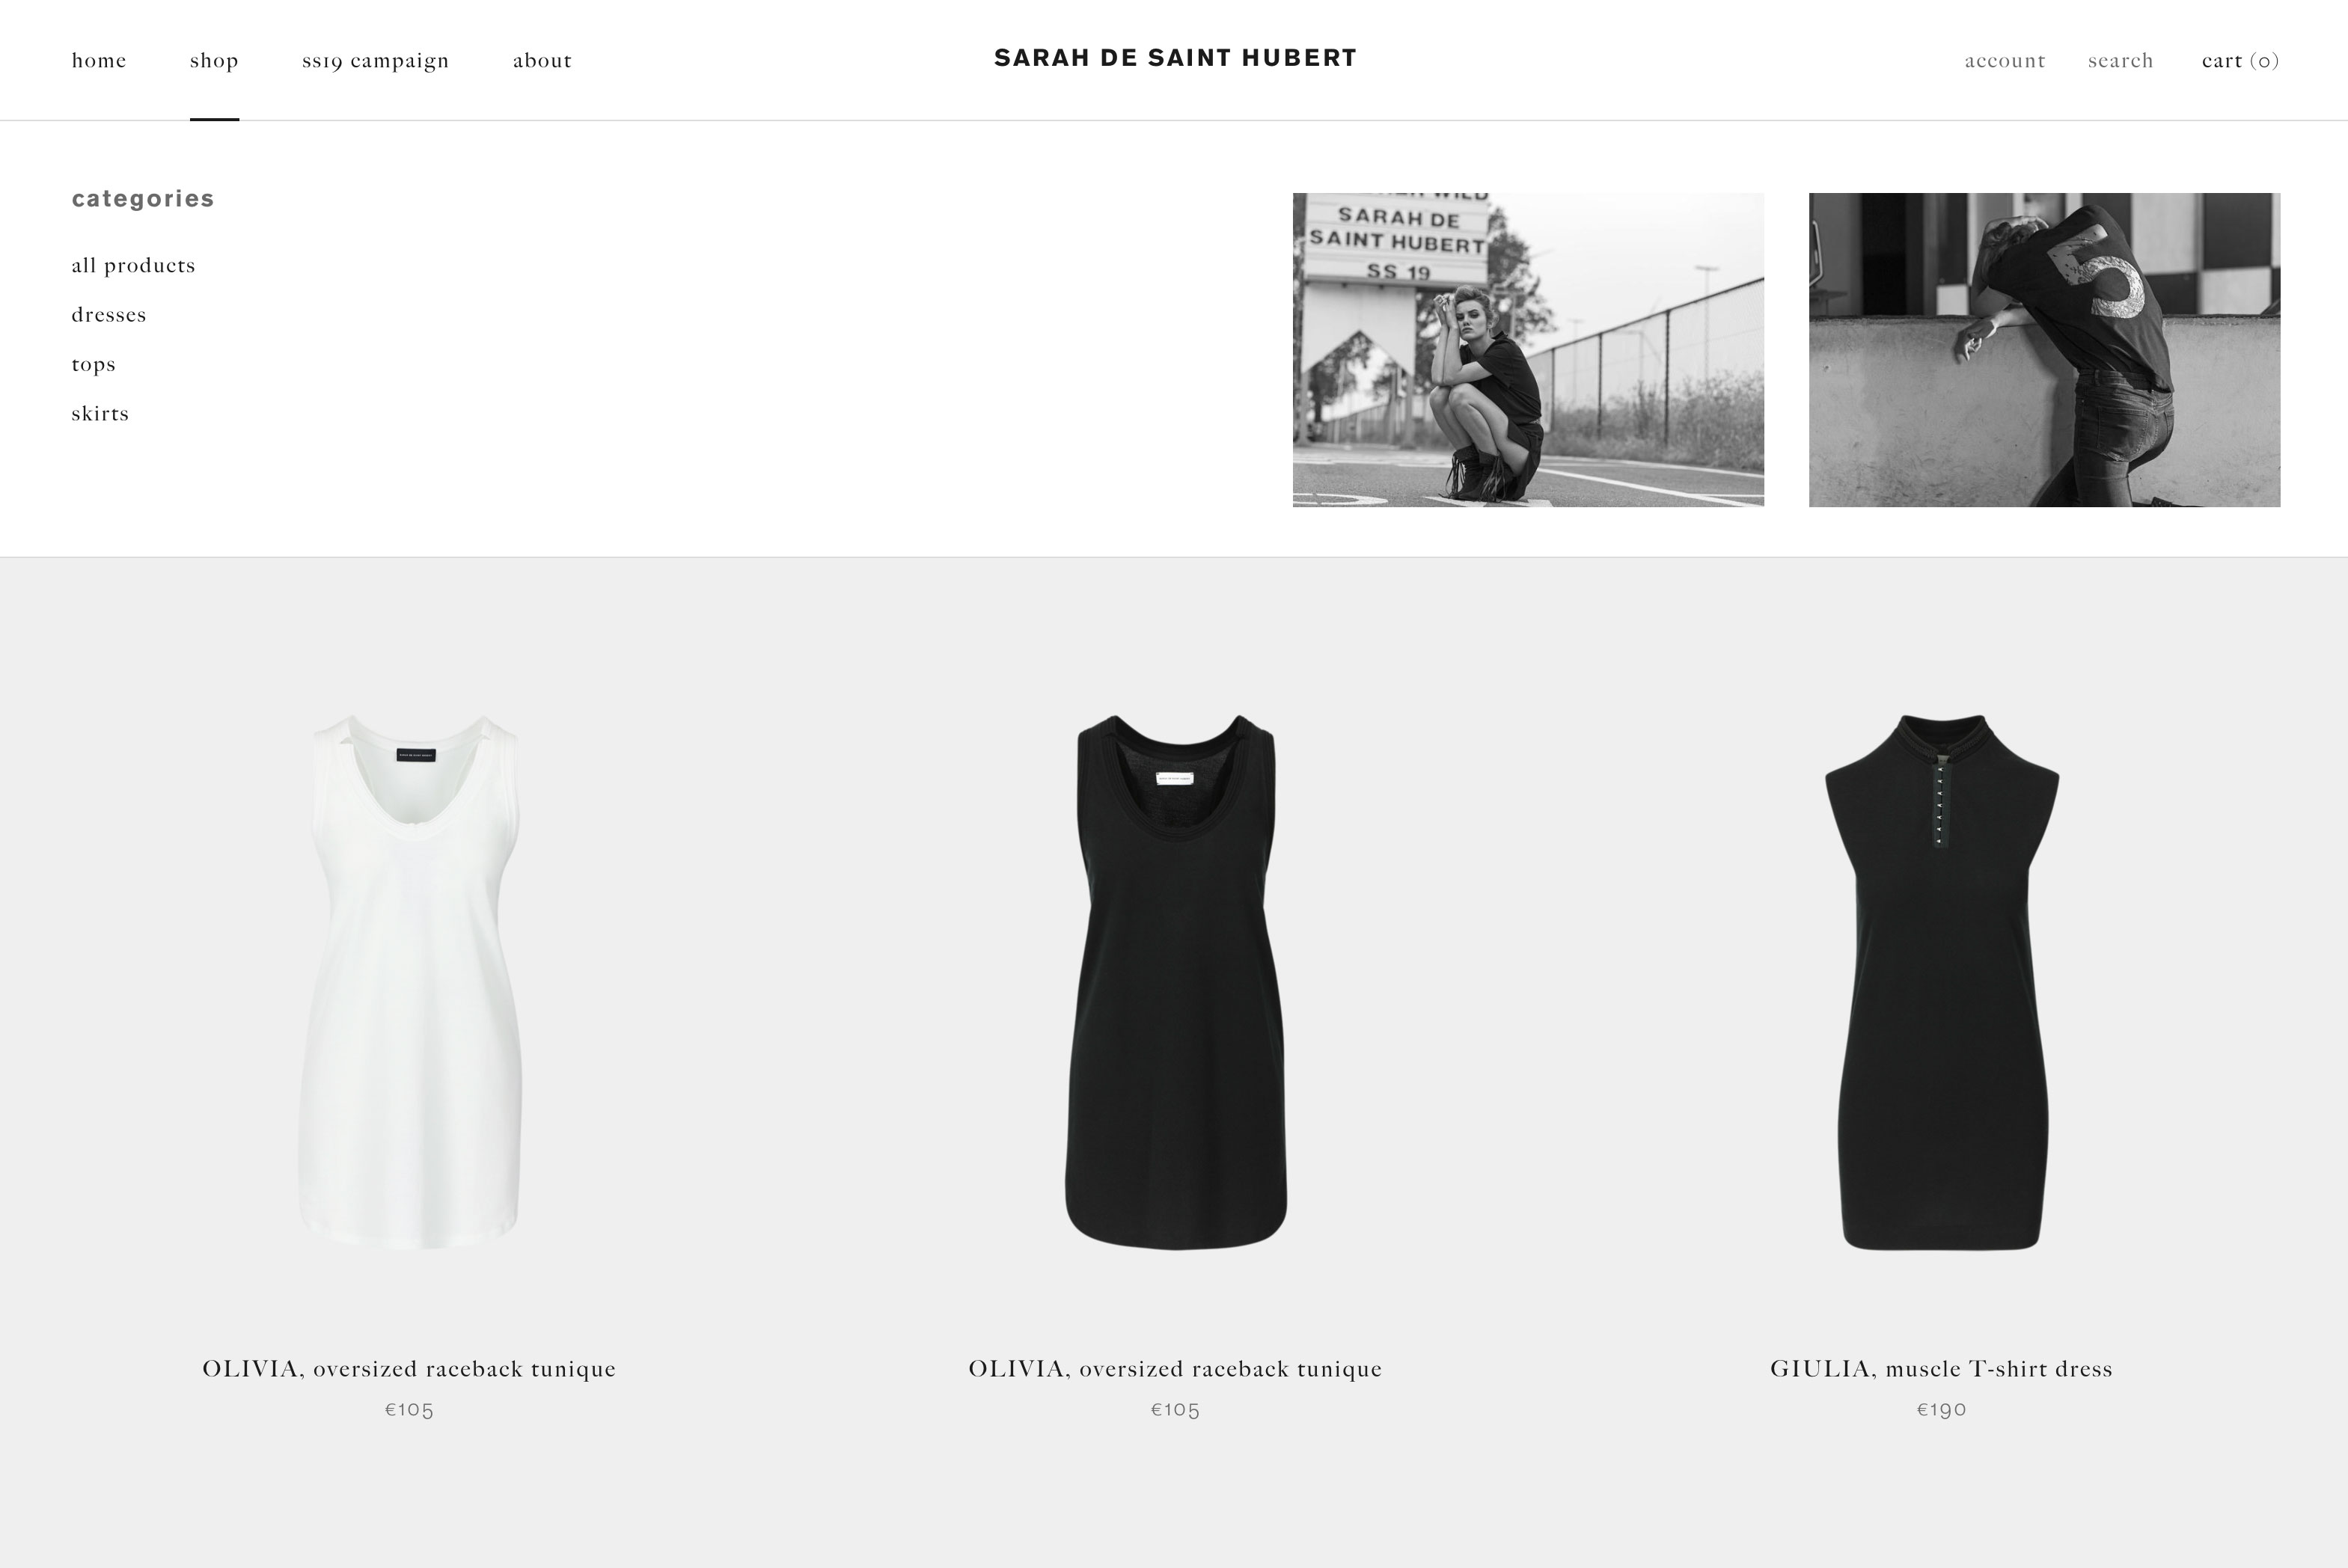Viewport: 2348px width, 1568px height.
Task: View the GIULIA muscle dress image
Action: click(x=1941, y=981)
